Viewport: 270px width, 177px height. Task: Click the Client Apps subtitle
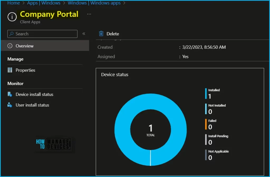click(x=30, y=22)
